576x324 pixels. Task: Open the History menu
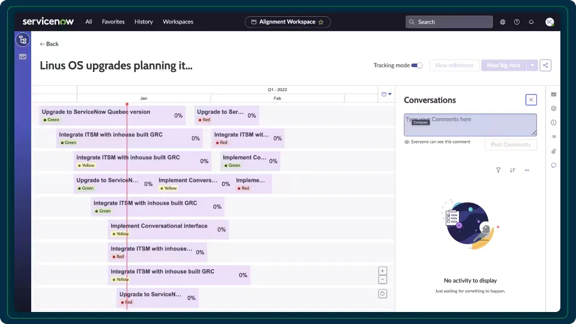(x=143, y=22)
